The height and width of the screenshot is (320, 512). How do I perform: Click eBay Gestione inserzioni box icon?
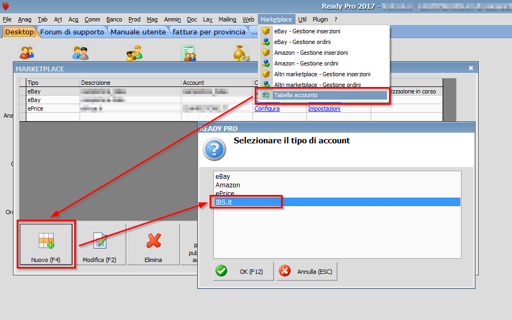[x=266, y=31]
